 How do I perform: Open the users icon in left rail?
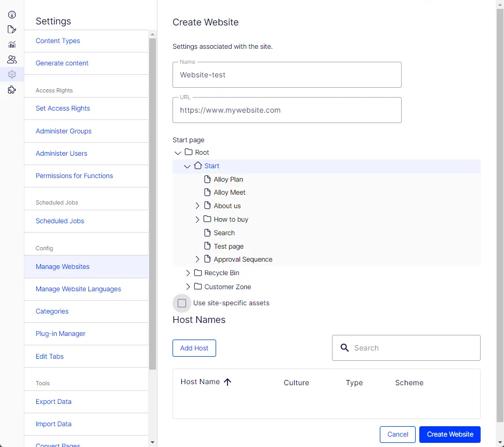coord(12,59)
